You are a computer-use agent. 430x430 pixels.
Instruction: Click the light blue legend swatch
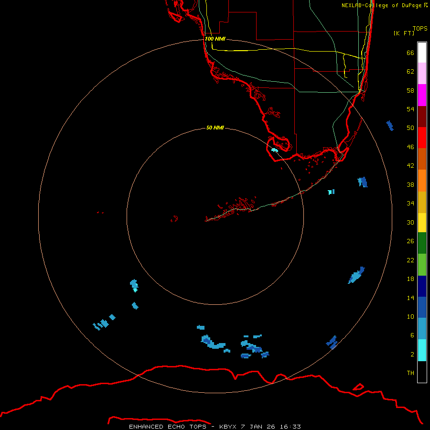pos(422,328)
